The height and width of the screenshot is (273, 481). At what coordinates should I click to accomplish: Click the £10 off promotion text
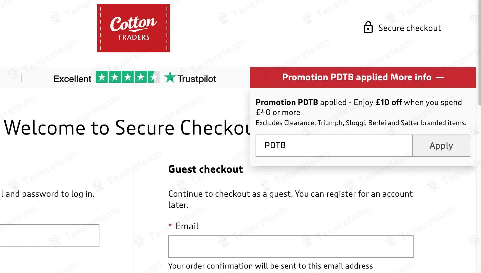[x=389, y=103]
